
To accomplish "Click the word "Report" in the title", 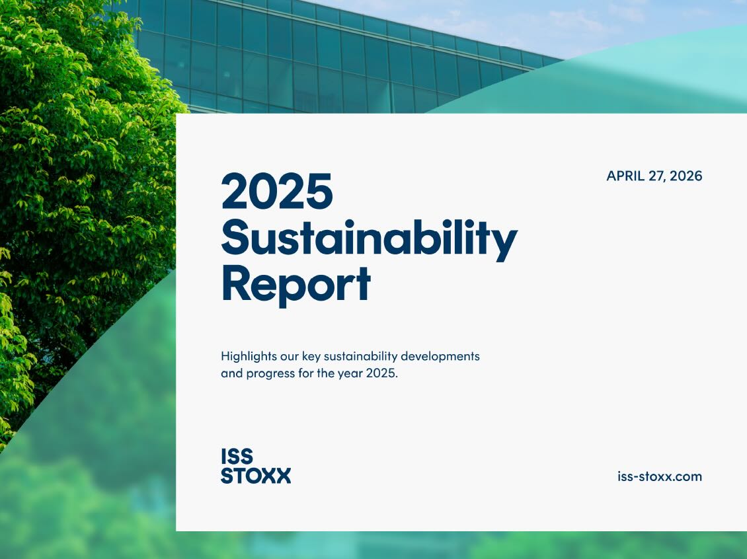I will (295, 283).
